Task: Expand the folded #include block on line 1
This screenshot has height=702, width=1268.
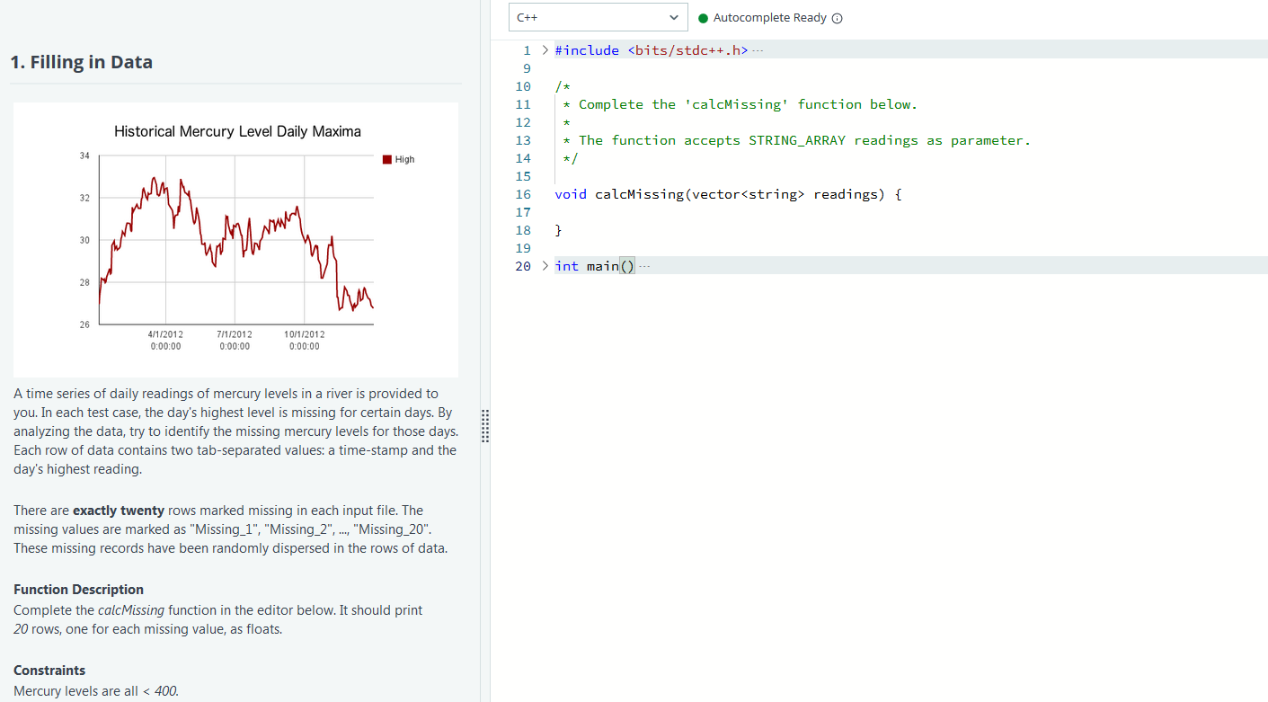Action: click(545, 50)
